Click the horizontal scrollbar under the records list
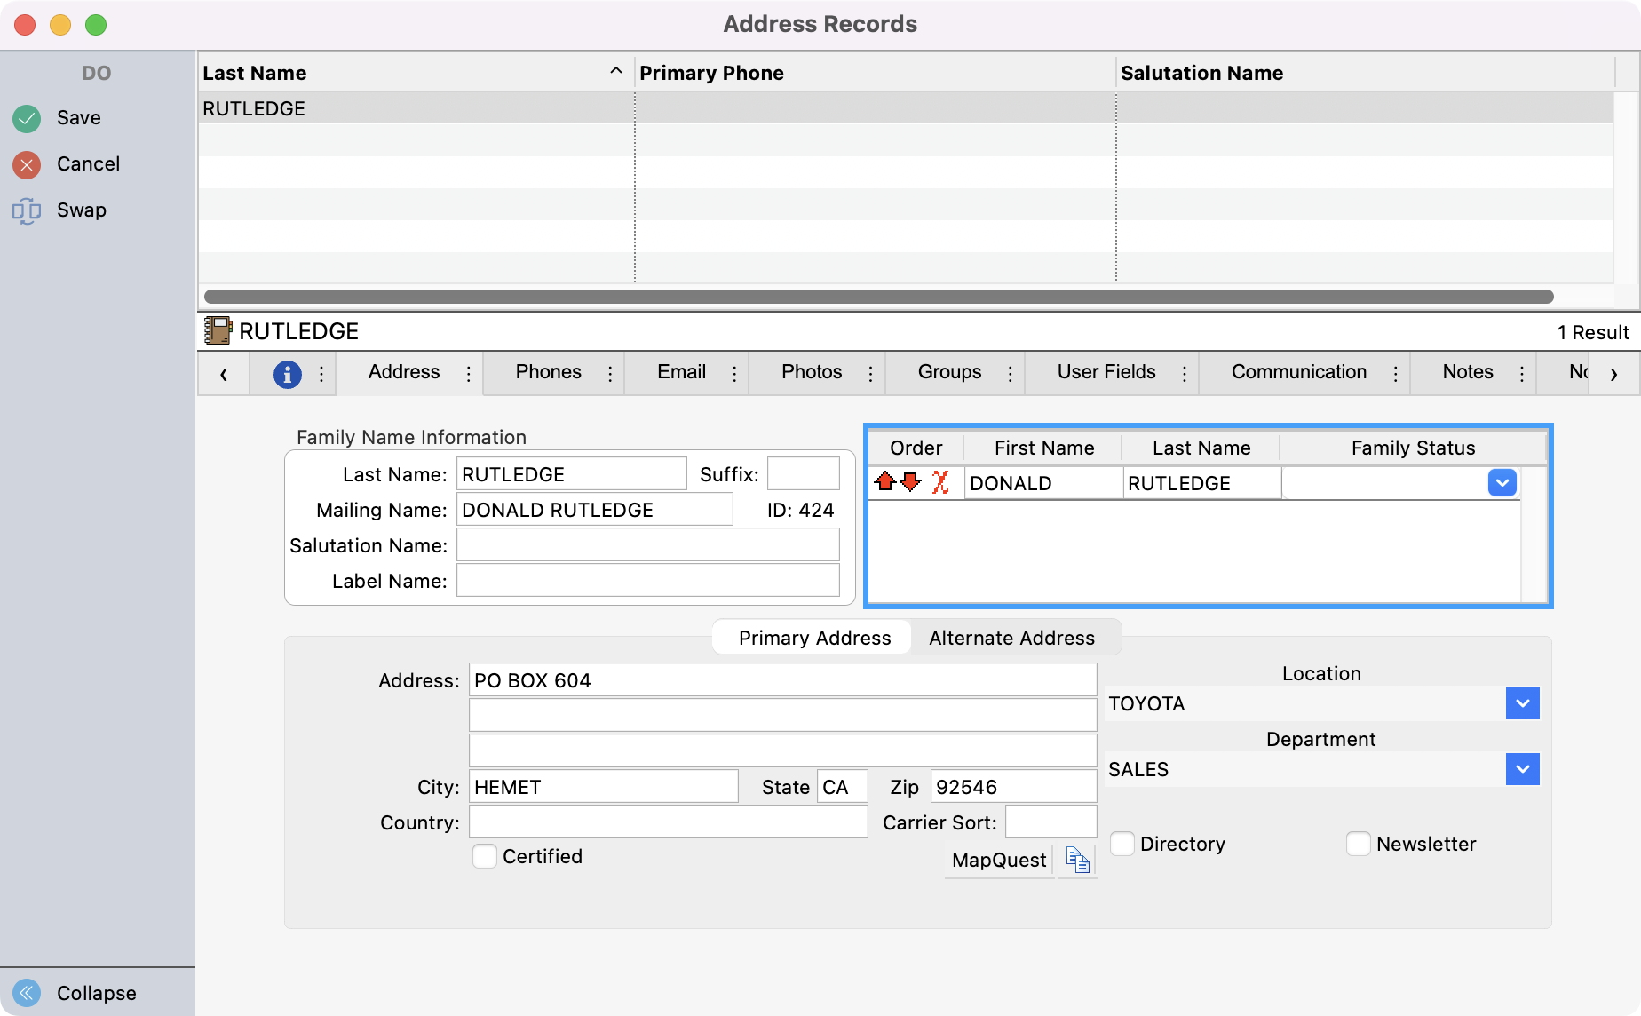The image size is (1641, 1016). point(878,297)
